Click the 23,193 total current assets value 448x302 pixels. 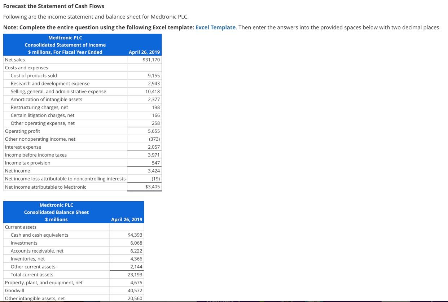point(135,275)
